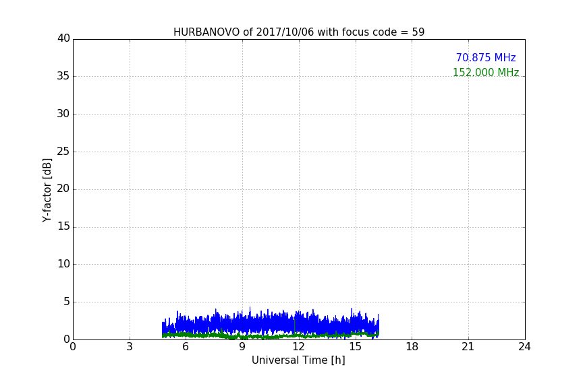The width and height of the screenshot is (583, 388).
Task: Click the y-axis tick label '25'
Action: [63, 151]
